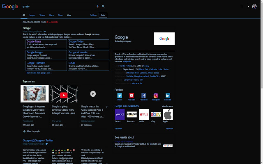
Task: Click the Wikipedia link in description
Action: pyautogui.click(x=127, y=61)
